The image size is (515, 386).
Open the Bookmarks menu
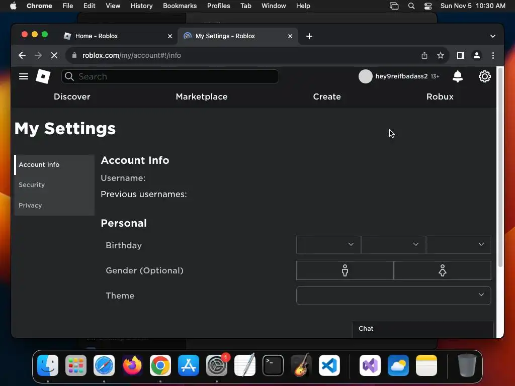(180, 6)
